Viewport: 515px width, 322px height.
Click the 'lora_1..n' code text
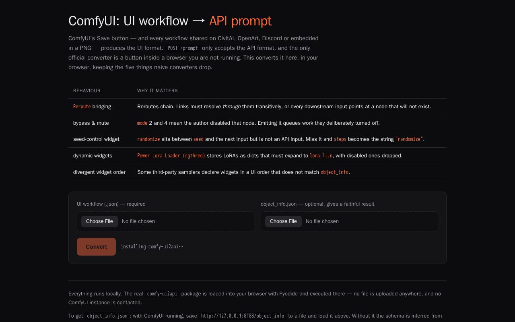(321, 156)
